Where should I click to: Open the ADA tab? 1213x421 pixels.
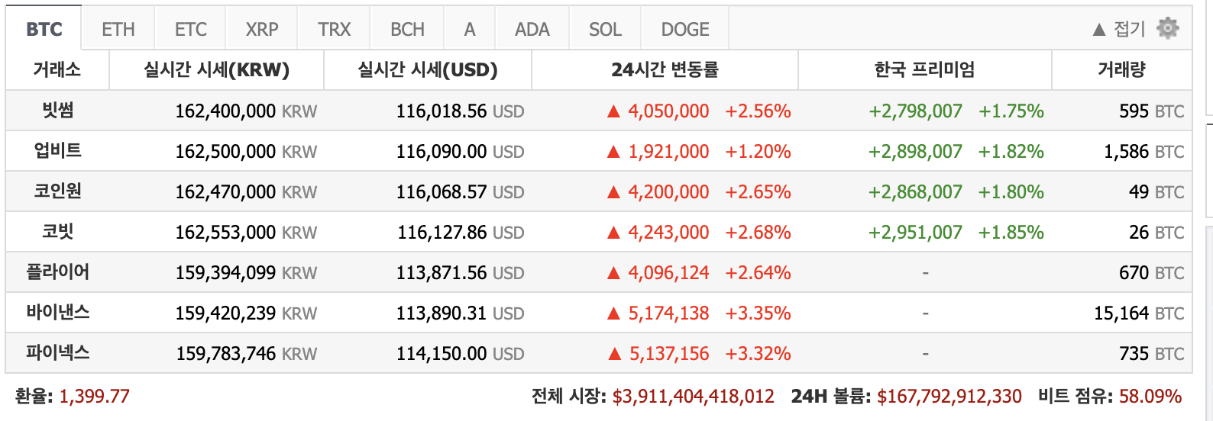(532, 29)
